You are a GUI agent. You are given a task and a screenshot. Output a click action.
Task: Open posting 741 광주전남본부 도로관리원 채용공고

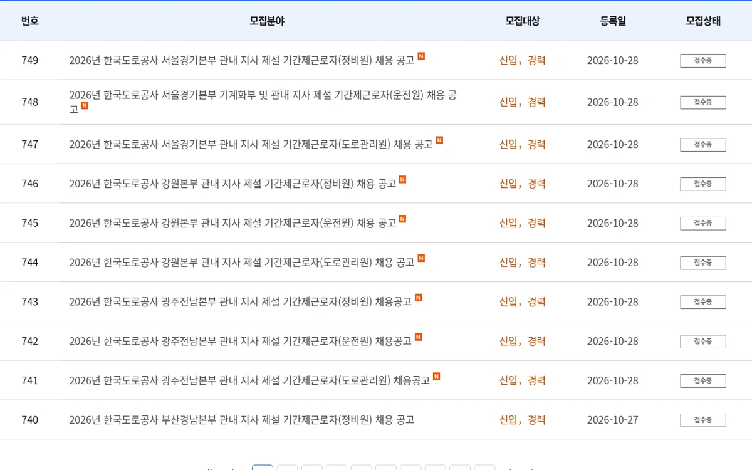(x=249, y=381)
